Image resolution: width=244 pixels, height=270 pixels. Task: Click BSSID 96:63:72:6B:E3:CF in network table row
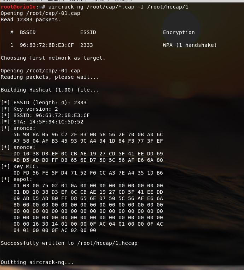point(47,45)
